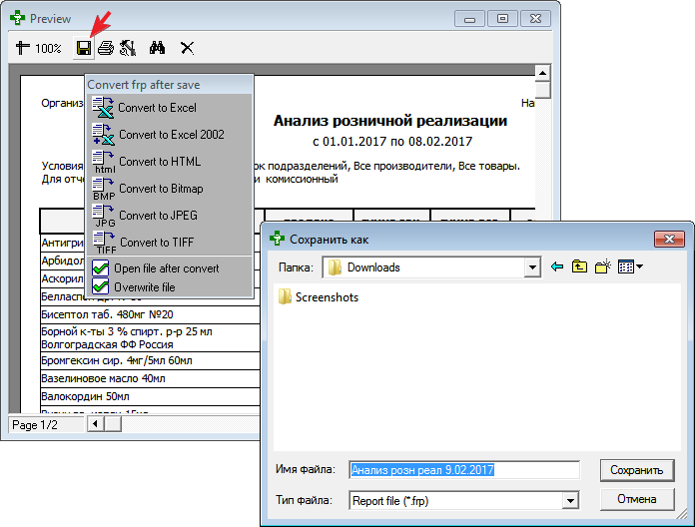The width and height of the screenshot is (695, 527).
Task: Open the view menu dropdown in dialog
Action: tap(630, 267)
